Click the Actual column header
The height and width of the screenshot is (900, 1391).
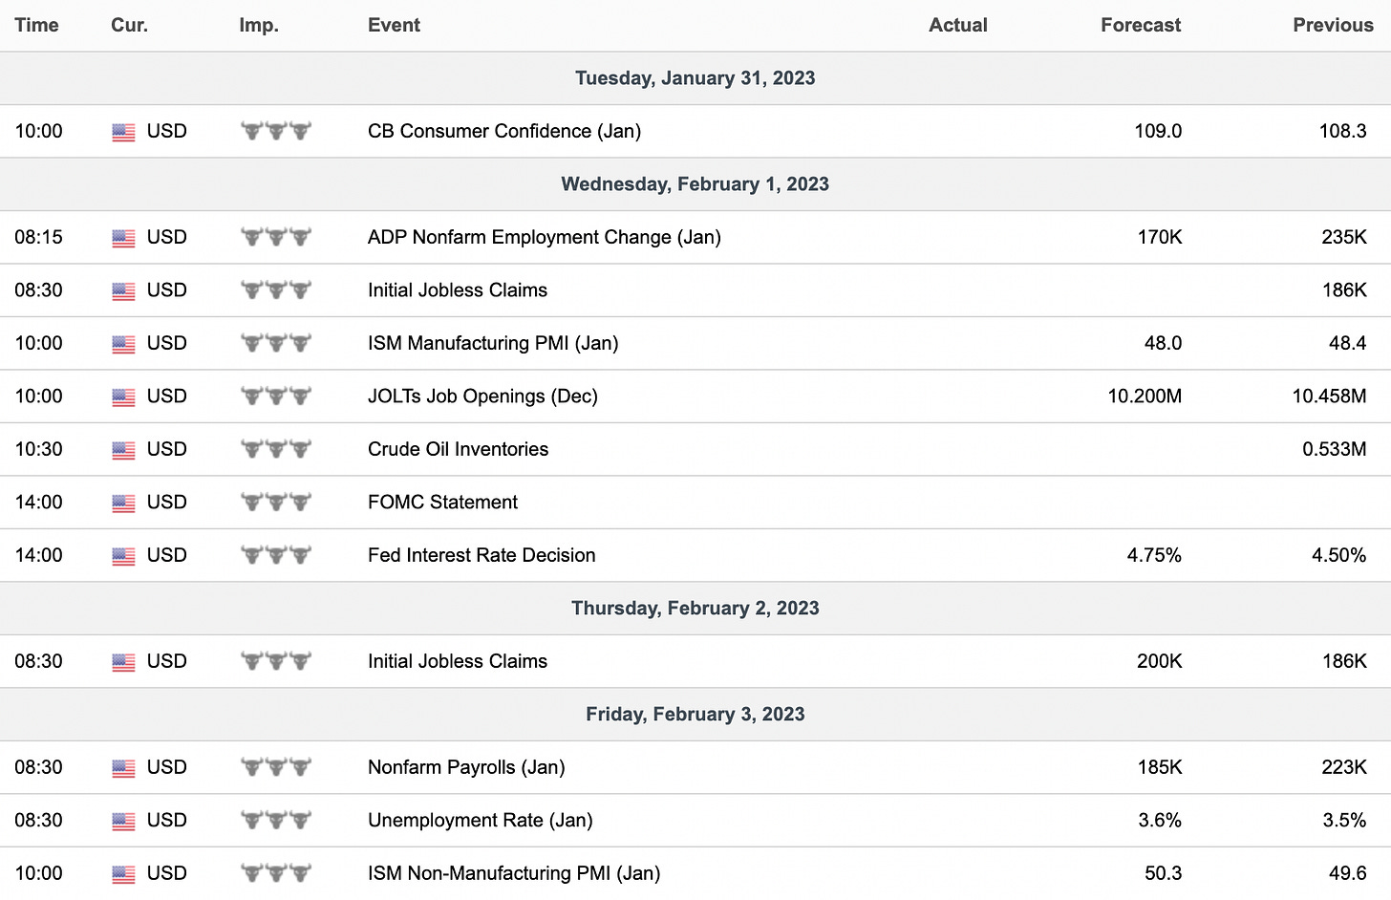(x=958, y=26)
